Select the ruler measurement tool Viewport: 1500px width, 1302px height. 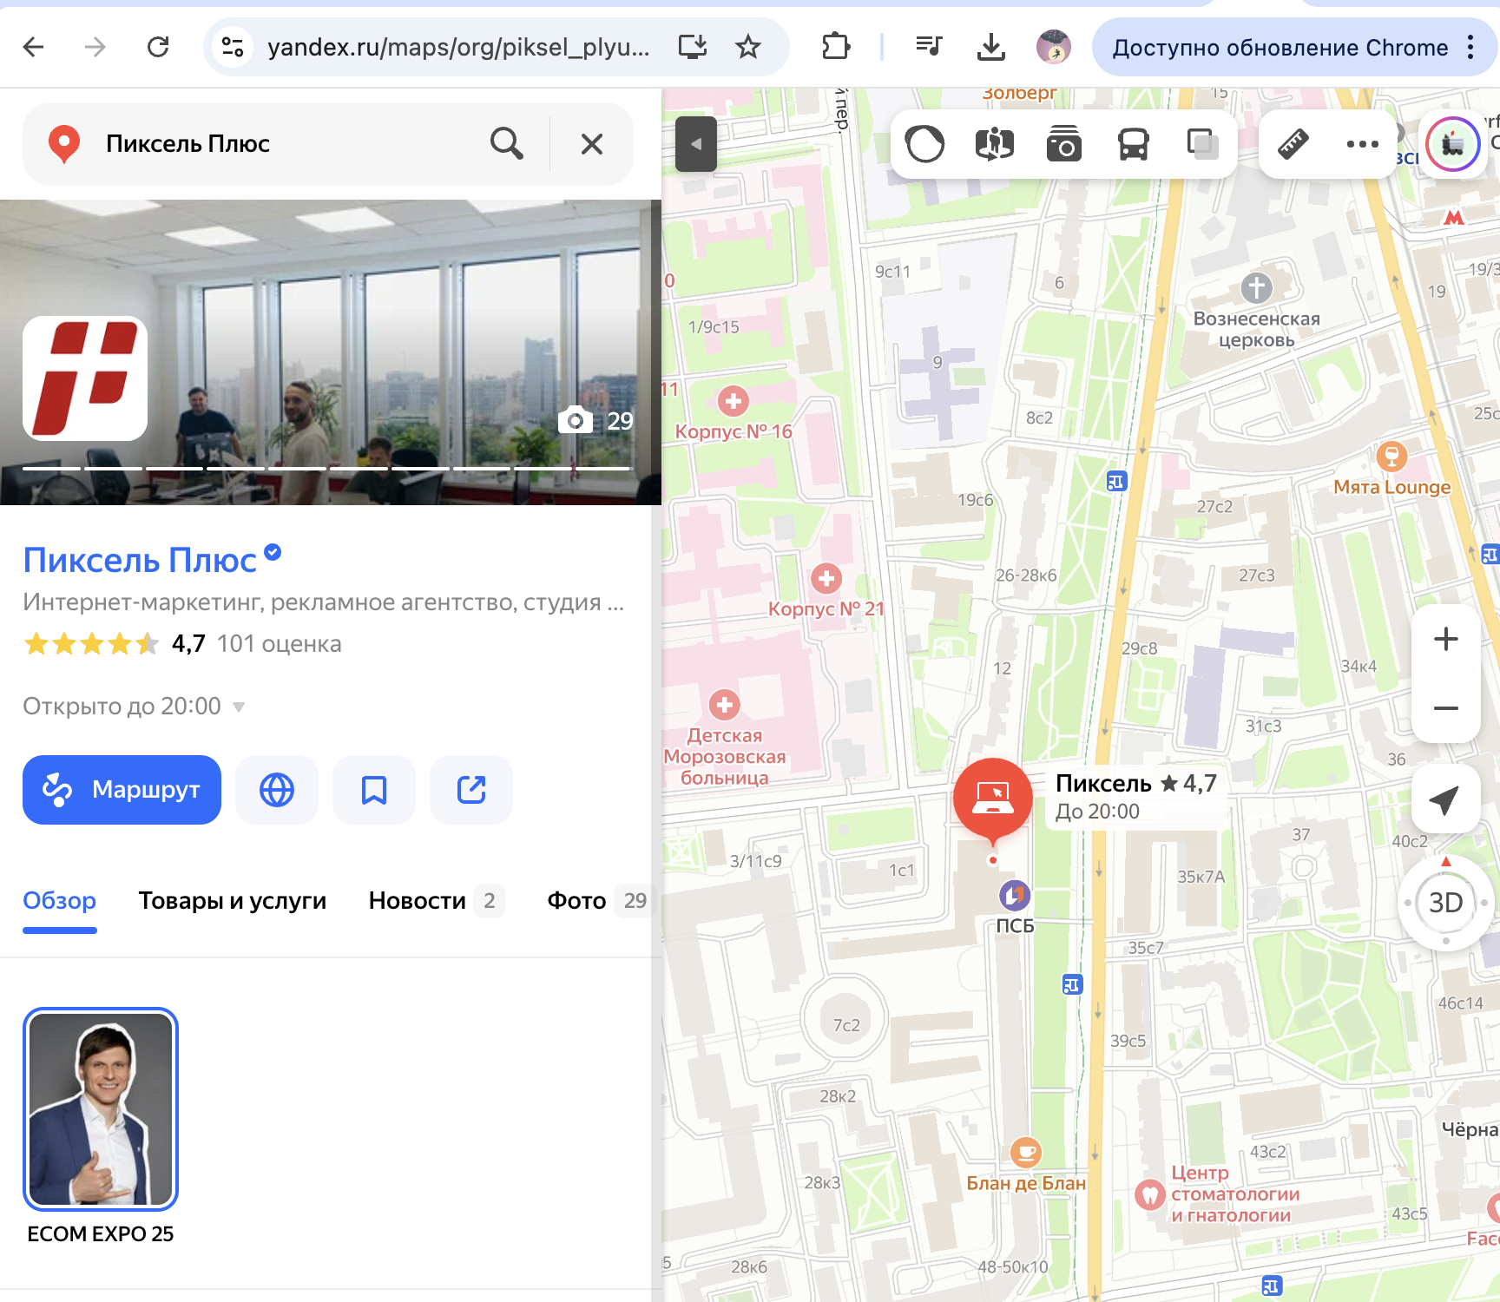pyautogui.click(x=1293, y=144)
